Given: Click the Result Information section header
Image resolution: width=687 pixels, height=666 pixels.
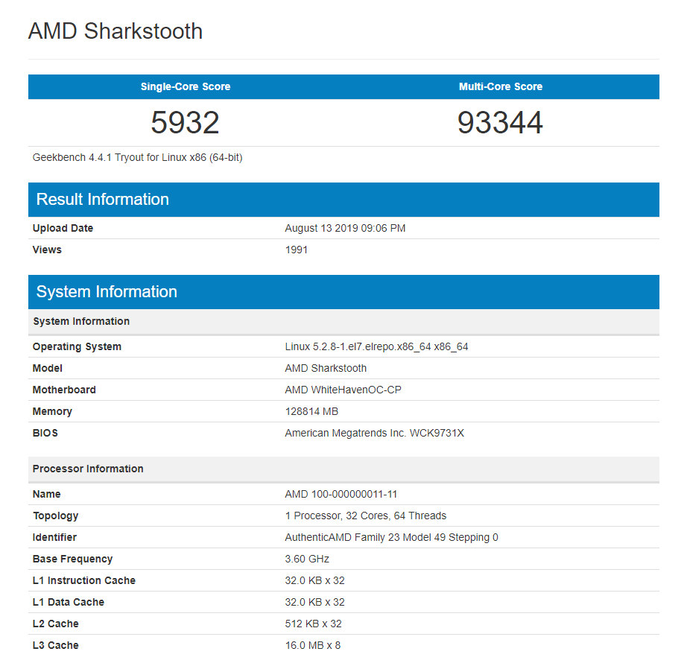Looking at the screenshot, I should 103,200.
